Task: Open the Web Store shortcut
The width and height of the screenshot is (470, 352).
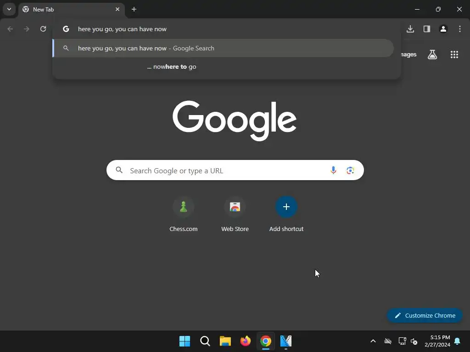Action: 235,214
